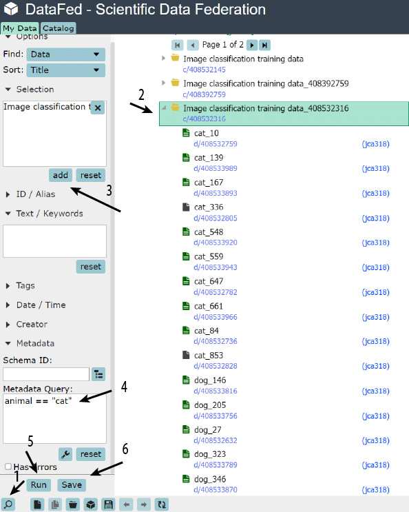The image size is (409, 512).
Task: Open the schema selector icon next to Schema ID
Action: point(98,374)
